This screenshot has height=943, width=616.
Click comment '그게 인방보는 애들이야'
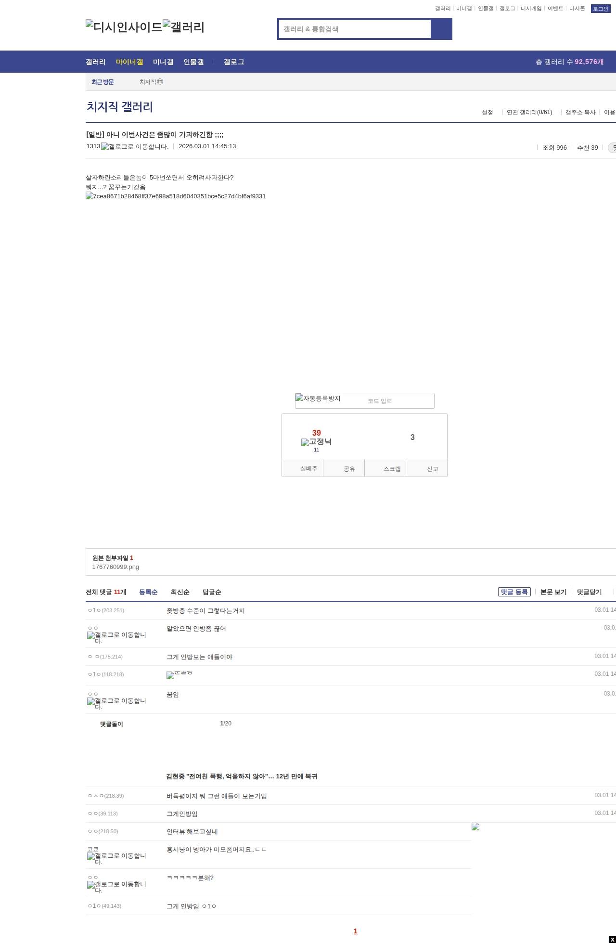point(199,657)
